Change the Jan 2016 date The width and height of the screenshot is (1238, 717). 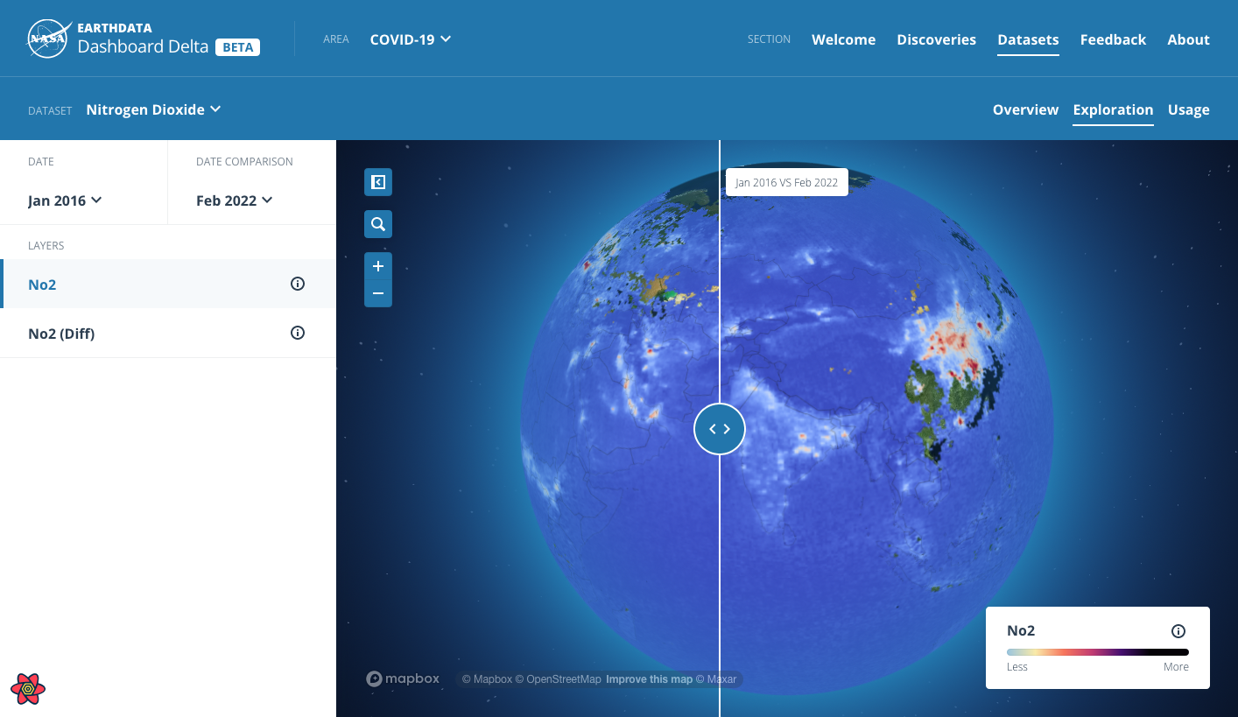(65, 200)
